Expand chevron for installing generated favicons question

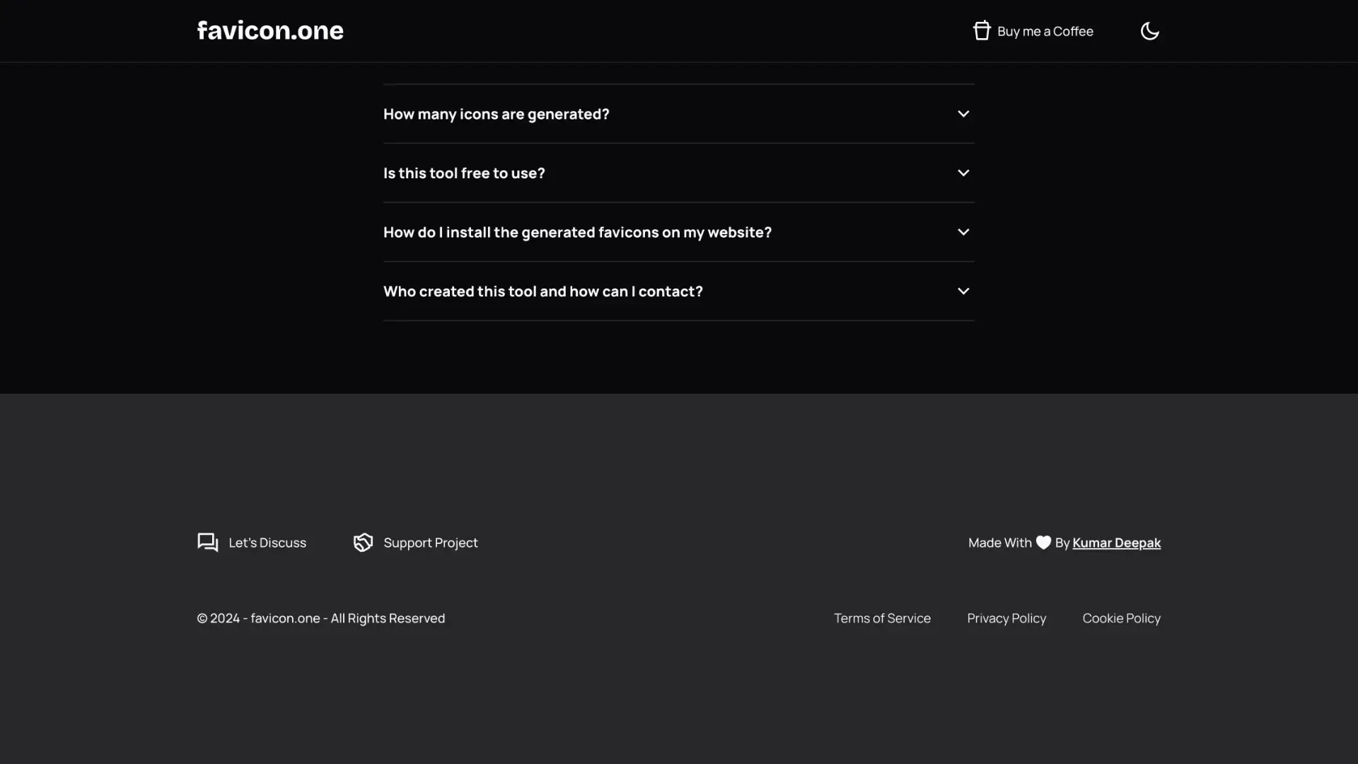pos(963,232)
